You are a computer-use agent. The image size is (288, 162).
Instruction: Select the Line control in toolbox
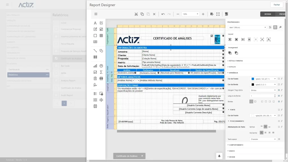[95, 51]
